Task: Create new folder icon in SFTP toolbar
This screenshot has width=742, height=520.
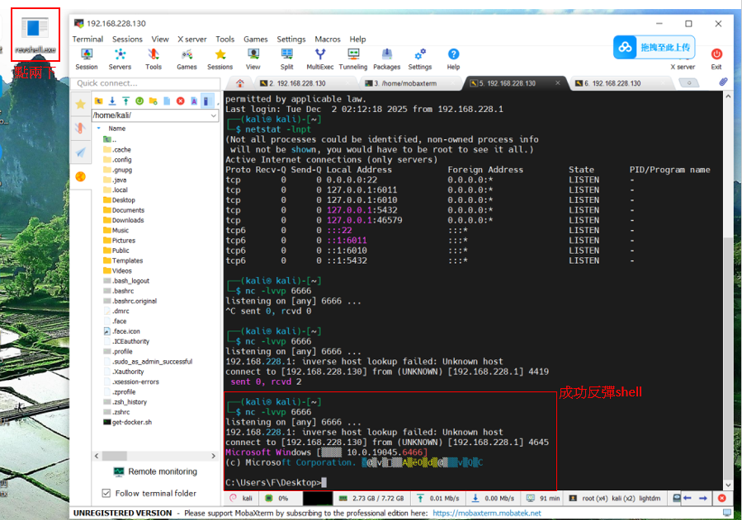Action: tap(153, 101)
